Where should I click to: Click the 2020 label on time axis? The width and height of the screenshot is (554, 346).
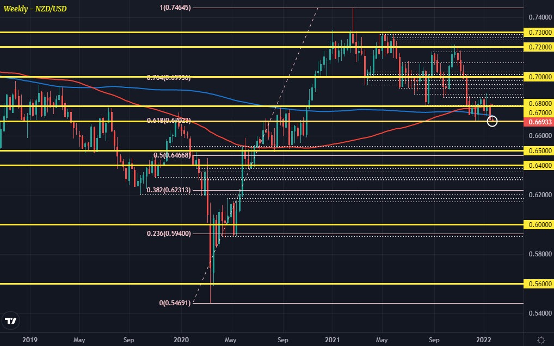(x=181, y=339)
